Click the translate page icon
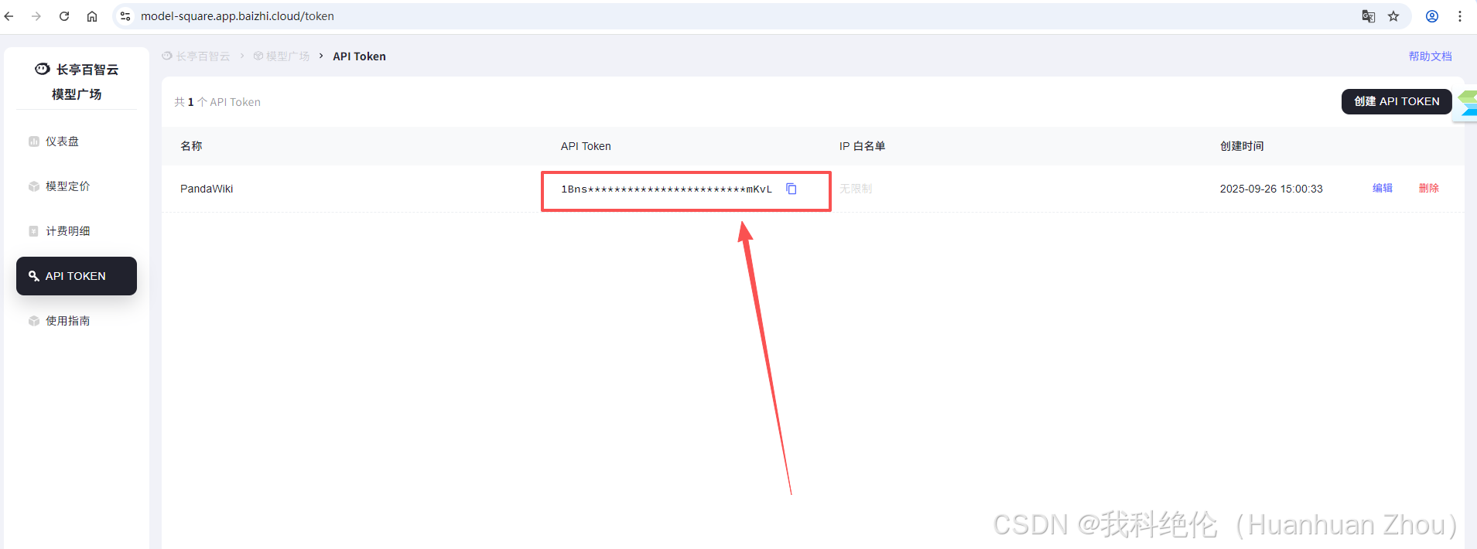Image resolution: width=1477 pixels, height=549 pixels. [1369, 16]
